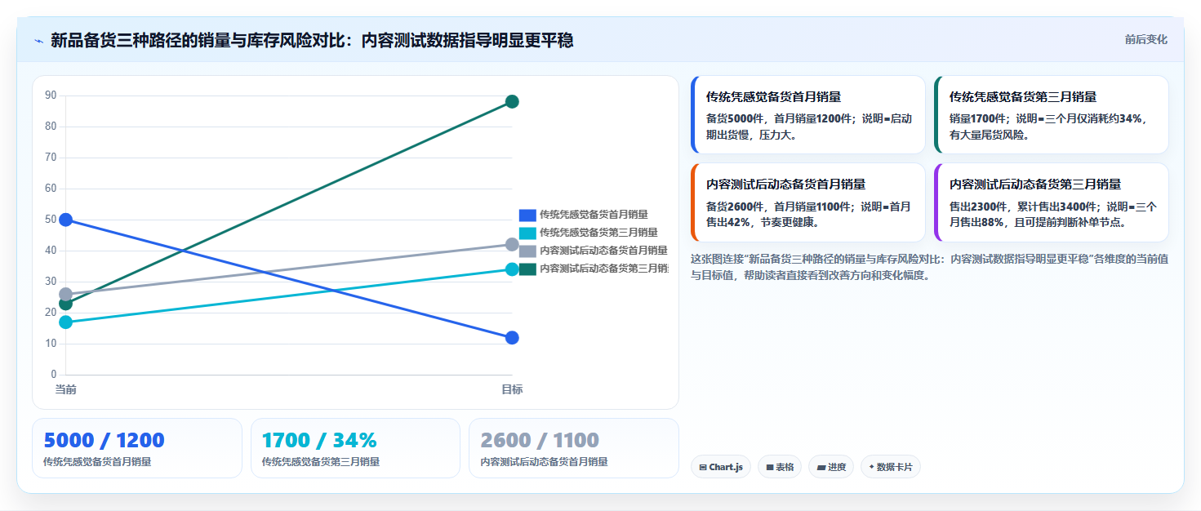Toggle legend swatch for 传统凭感觉备货首月销量

click(527, 215)
